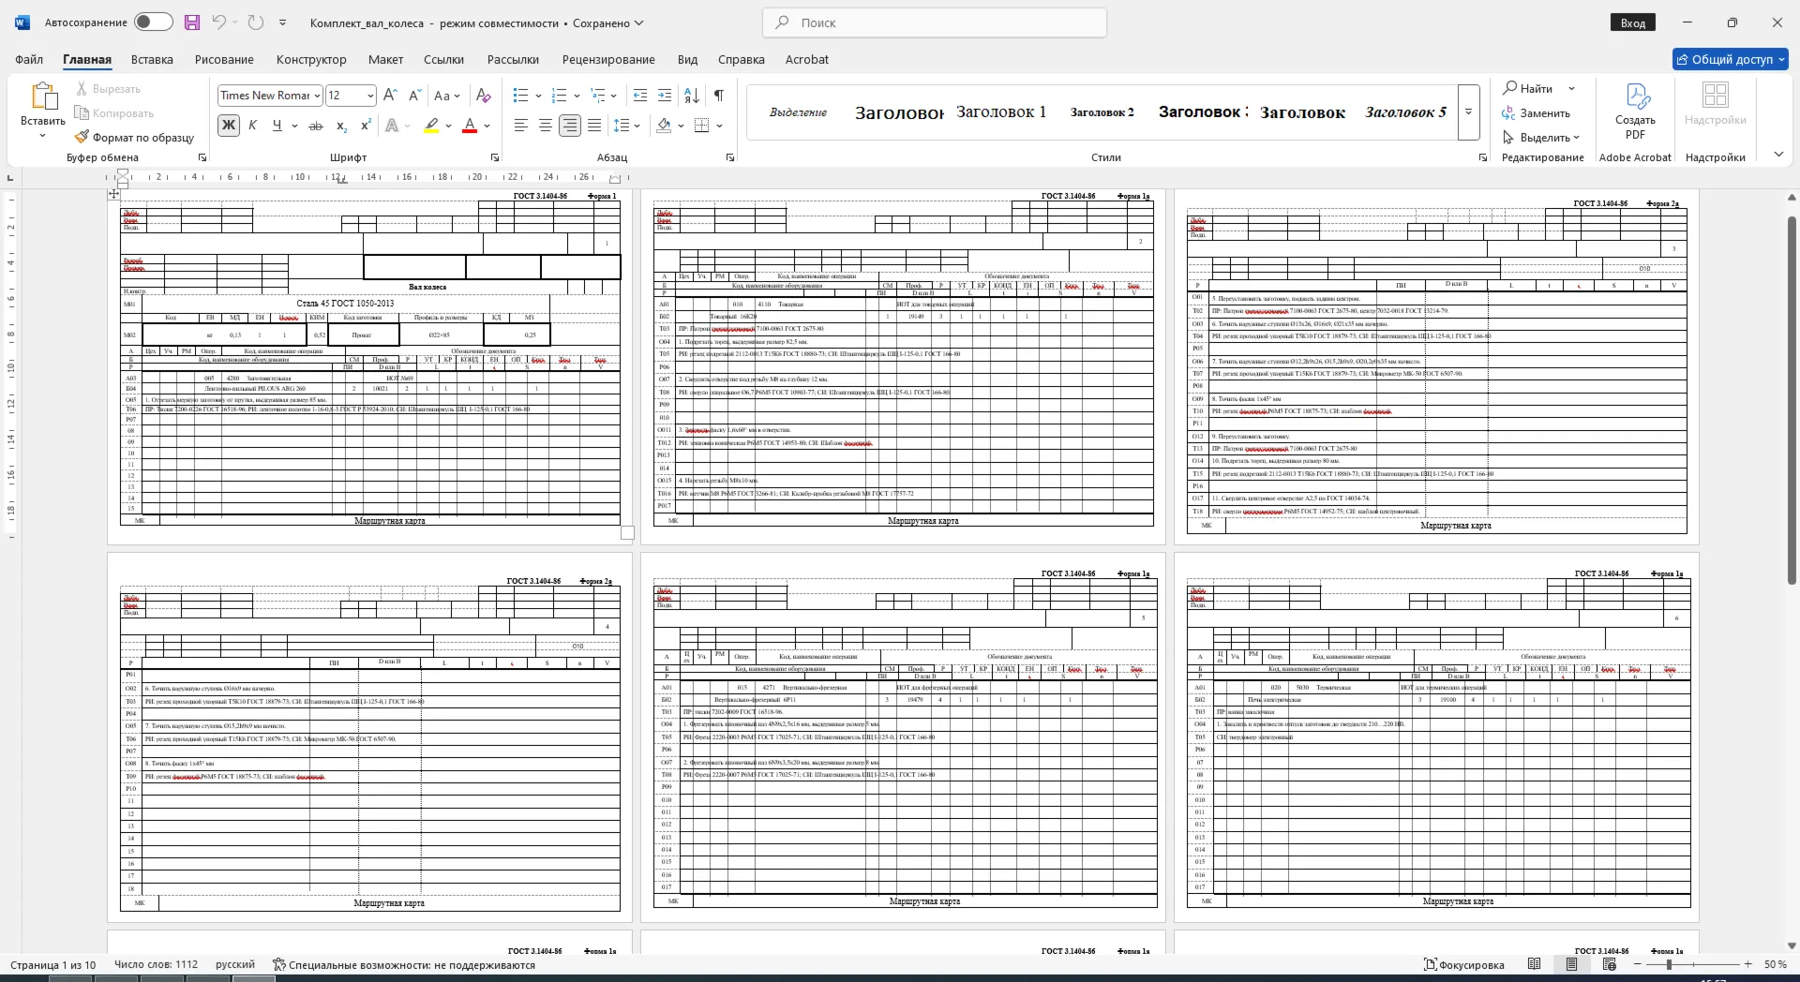The height and width of the screenshot is (982, 1800).
Task: Click the Общий доступ button
Action: 1731,59
